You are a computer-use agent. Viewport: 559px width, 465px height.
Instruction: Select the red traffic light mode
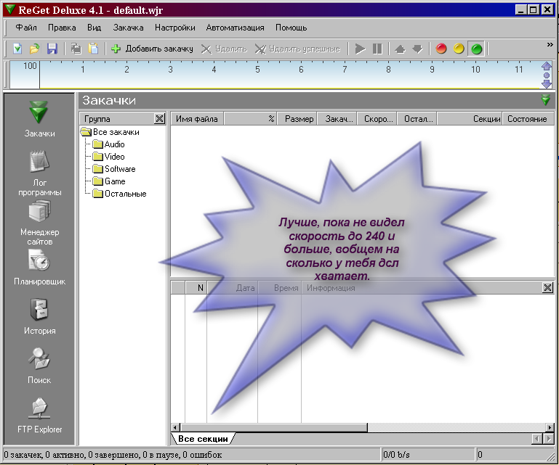point(441,49)
